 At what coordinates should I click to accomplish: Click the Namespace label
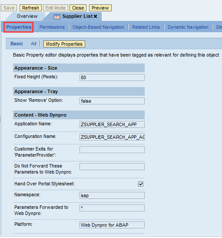coord(27,195)
